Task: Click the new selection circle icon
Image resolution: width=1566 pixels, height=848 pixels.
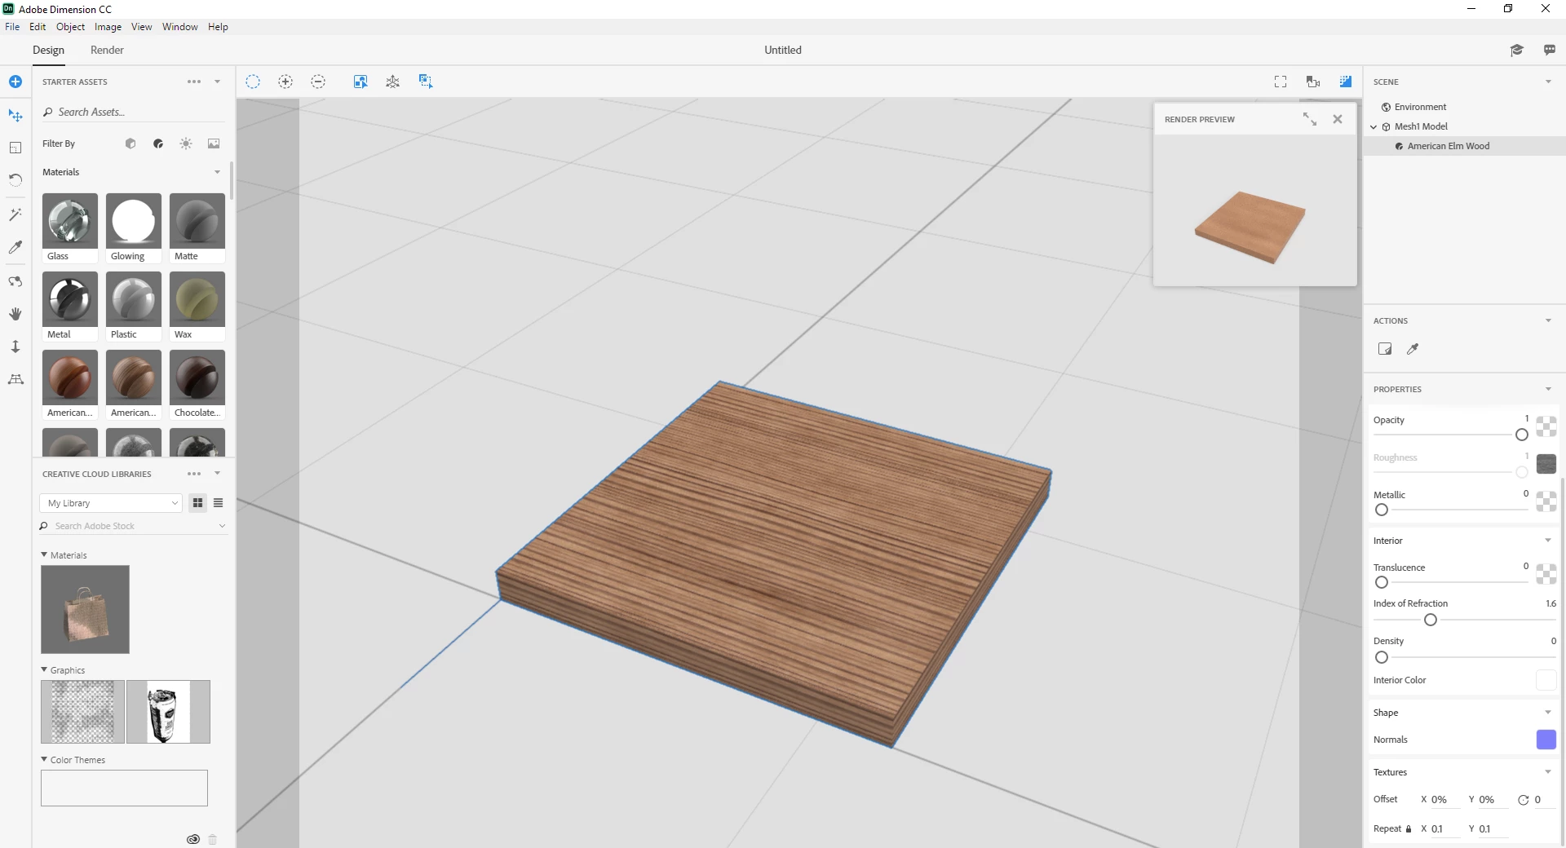Action: click(253, 82)
